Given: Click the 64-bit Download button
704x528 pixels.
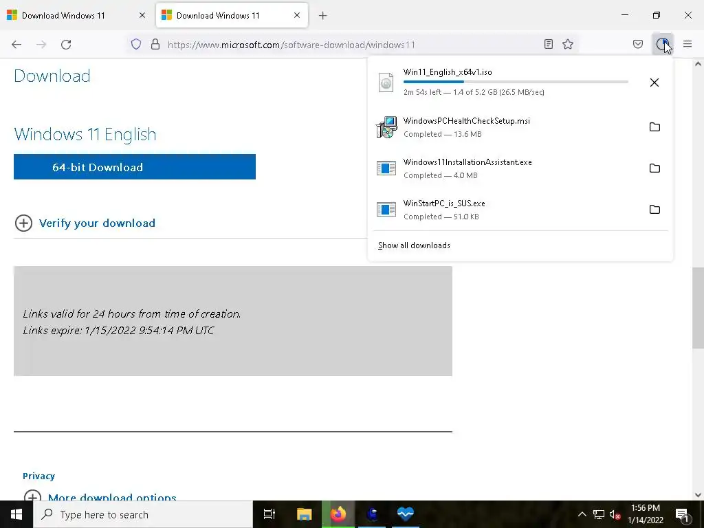Looking at the screenshot, I should click(x=135, y=166).
